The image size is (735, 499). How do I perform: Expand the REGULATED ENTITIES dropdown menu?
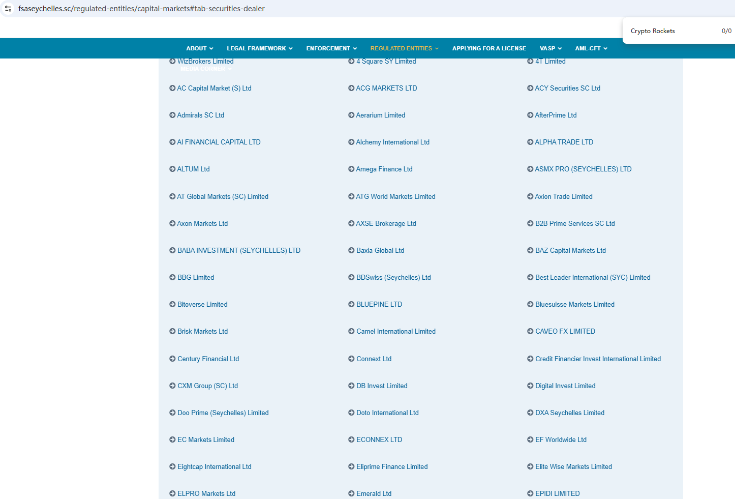click(x=405, y=48)
